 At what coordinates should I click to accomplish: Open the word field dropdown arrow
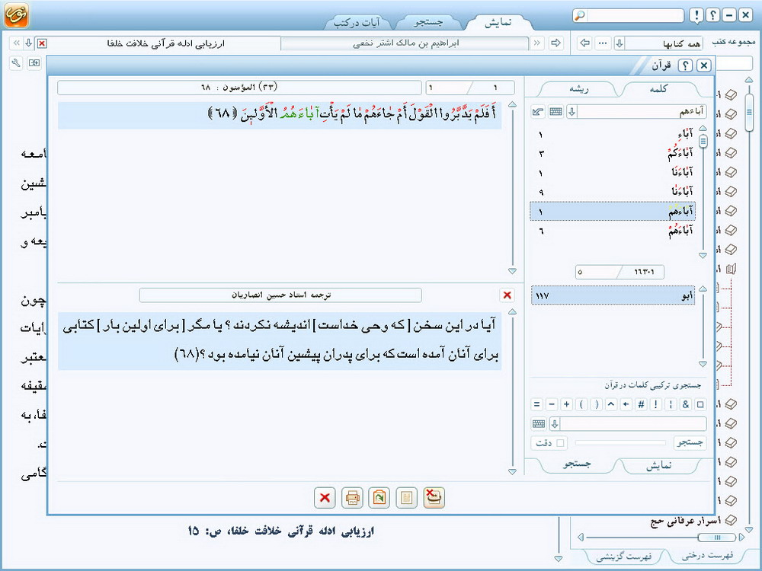point(571,112)
